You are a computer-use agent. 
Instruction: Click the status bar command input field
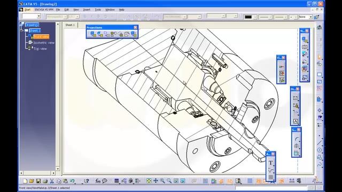pyautogui.click(x=271, y=188)
